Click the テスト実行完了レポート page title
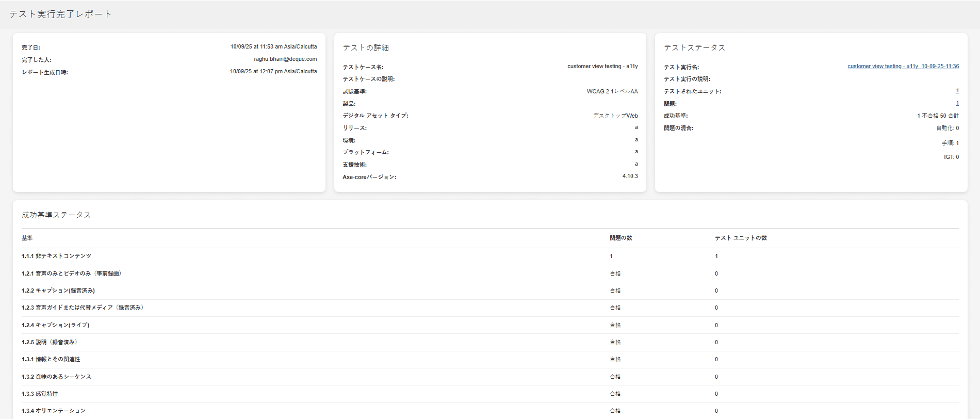This screenshot has width=980, height=419. (x=60, y=14)
